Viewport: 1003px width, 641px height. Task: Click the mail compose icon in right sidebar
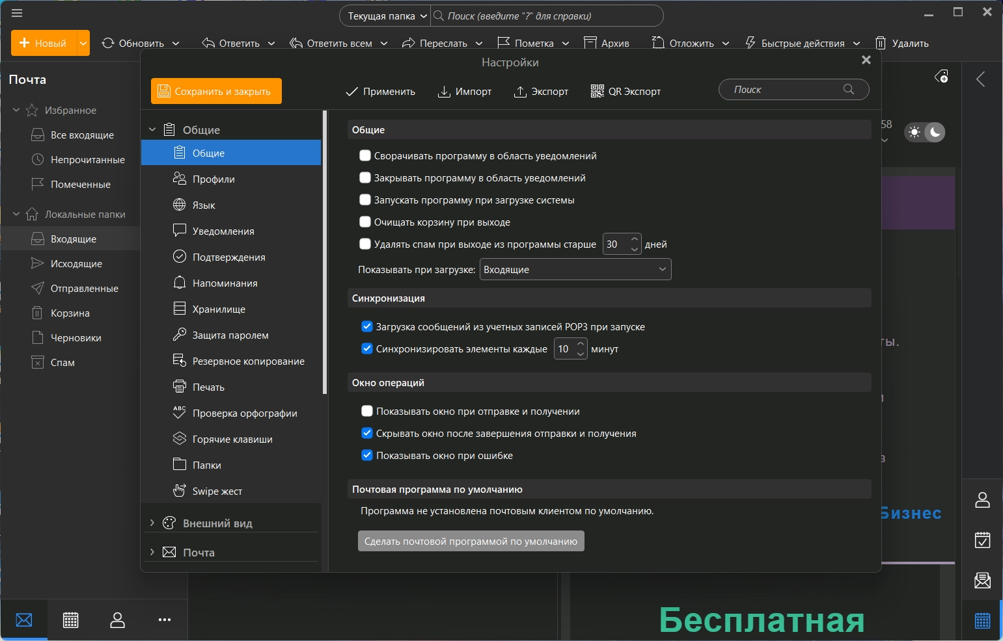983,581
